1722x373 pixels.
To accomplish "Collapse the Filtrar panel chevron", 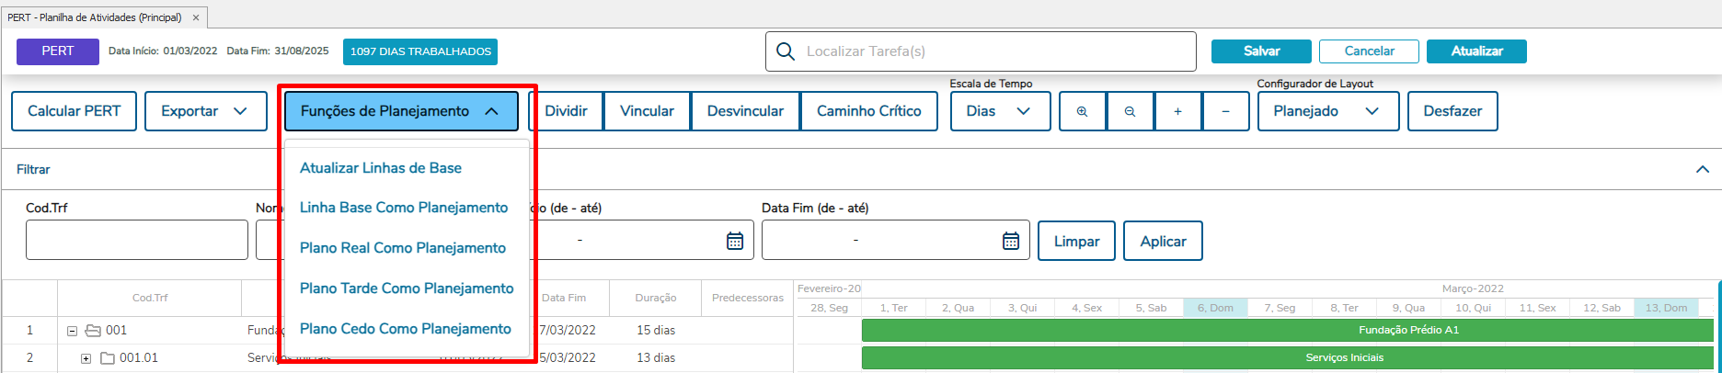I will point(1702,169).
